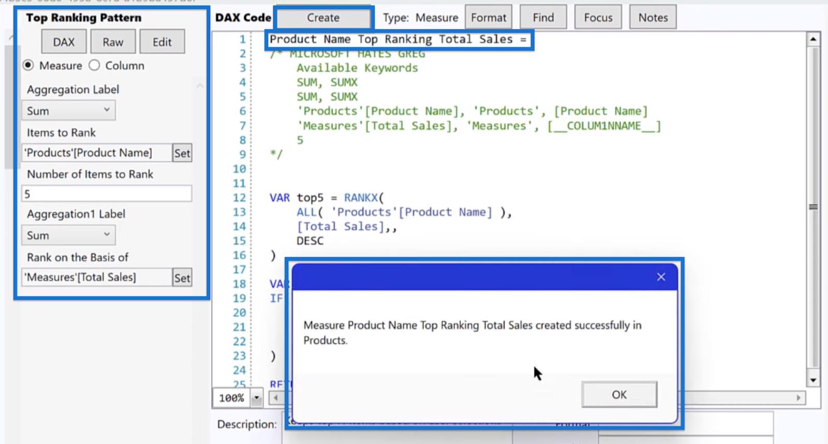This screenshot has height=444, width=828.
Task: Click the Edit button
Action: coord(162,42)
